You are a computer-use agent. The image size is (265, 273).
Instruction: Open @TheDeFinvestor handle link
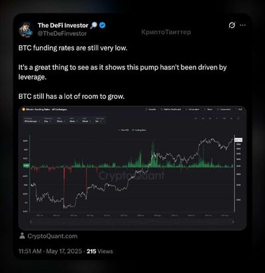click(62, 33)
